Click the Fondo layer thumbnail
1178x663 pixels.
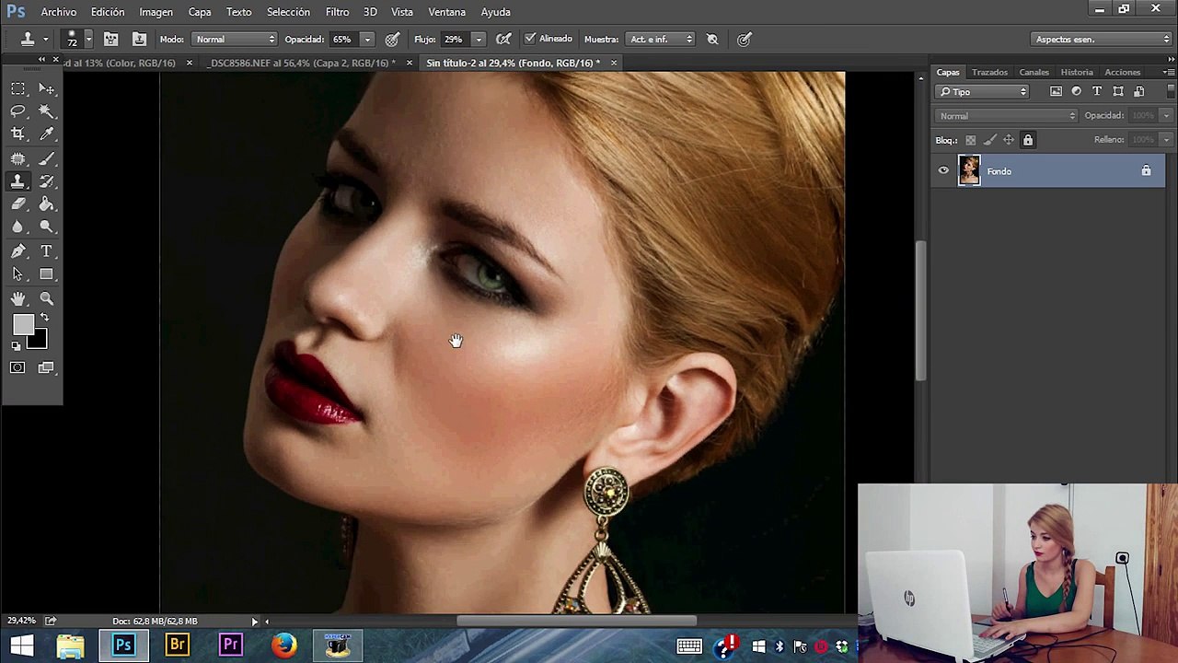click(969, 171)
